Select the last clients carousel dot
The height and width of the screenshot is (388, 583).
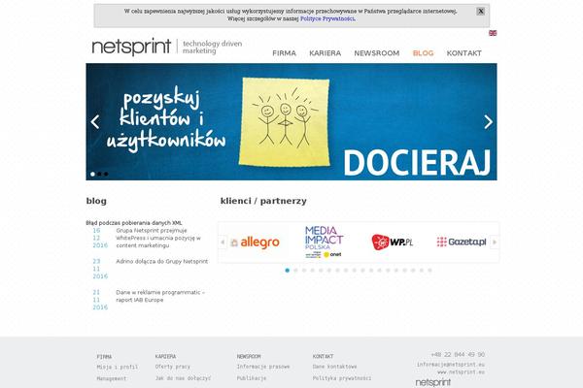pyautogui.click(x=429, y=271)
